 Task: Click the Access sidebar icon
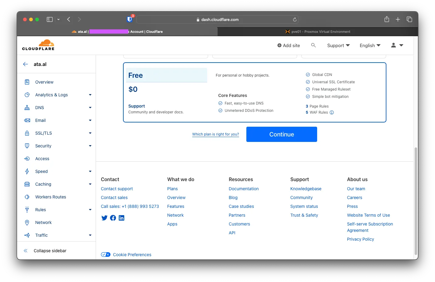[x=27, y=159]
